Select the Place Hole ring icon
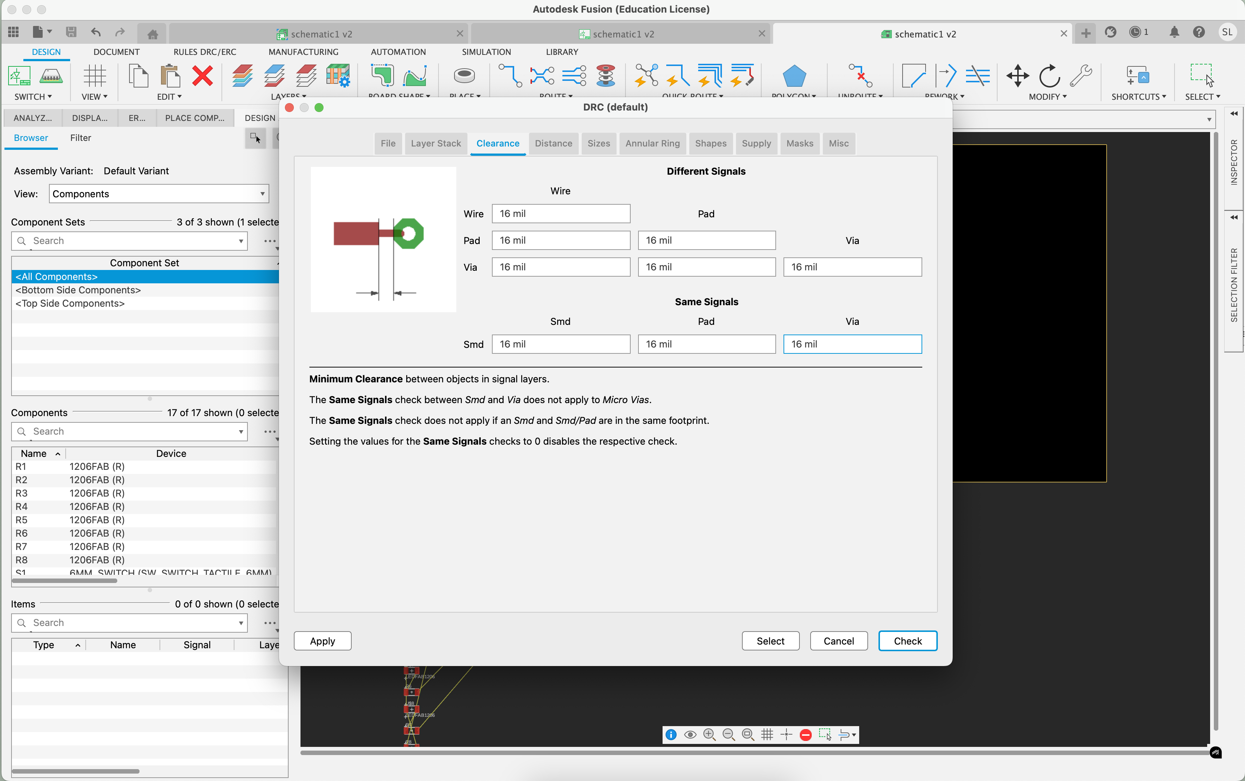This screenshot has height=781, width=1245. tap(464, 76)
